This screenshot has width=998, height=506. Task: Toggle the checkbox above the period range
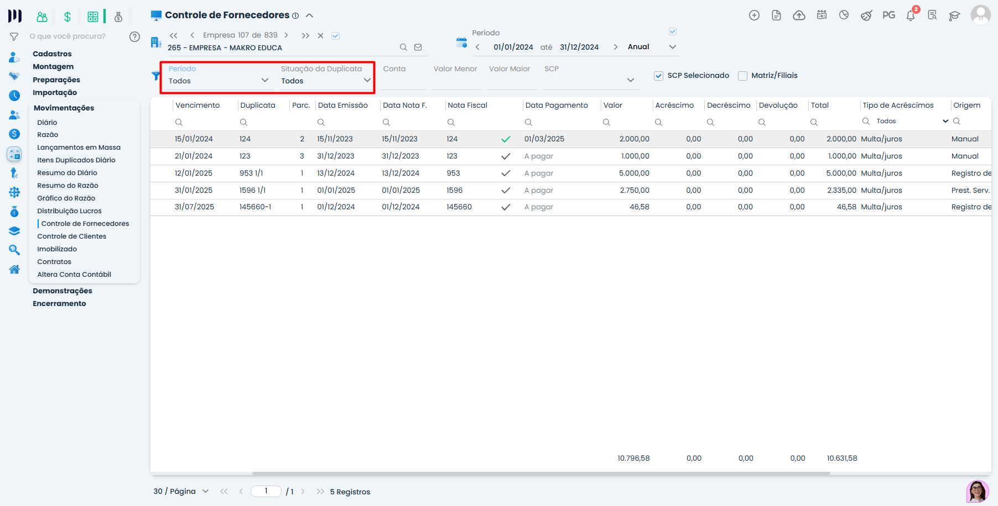pyautogui.click(x=673, y=31)
